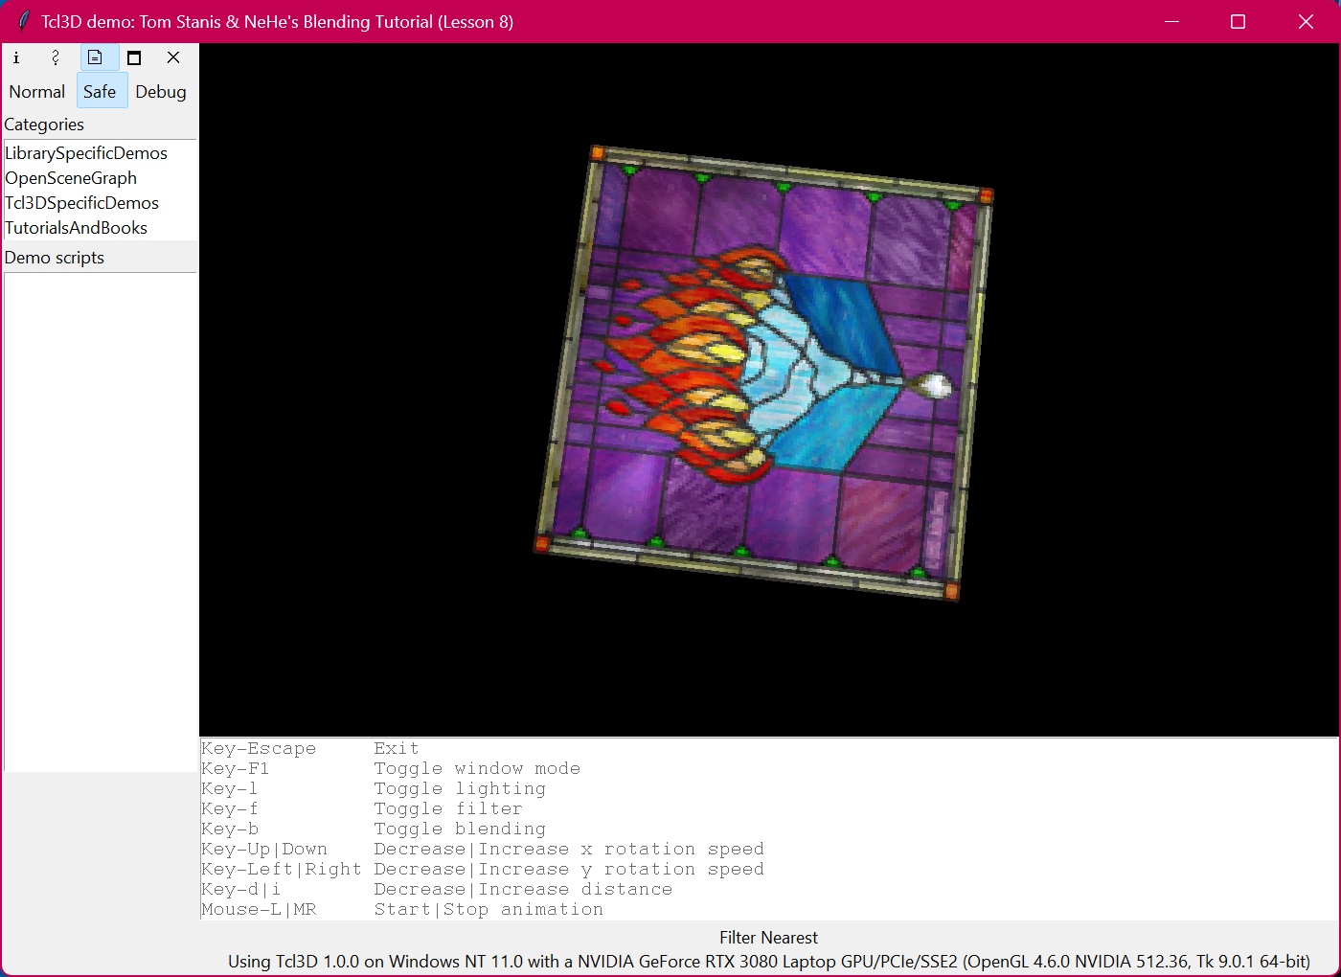The image size is (1341, 977).
Task: Click the 'Toggle window mode' Key-F1 line
Action: coord(391,769)
